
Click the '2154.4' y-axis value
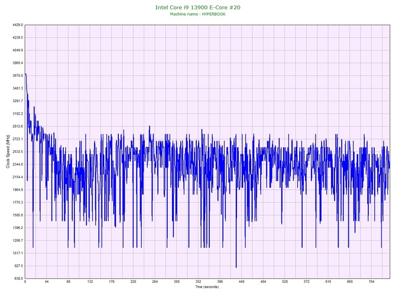point(18,177)
